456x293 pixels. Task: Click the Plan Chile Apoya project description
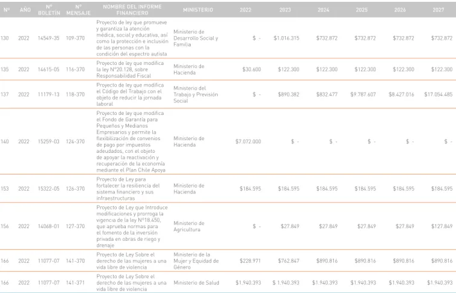coord(131,142)
